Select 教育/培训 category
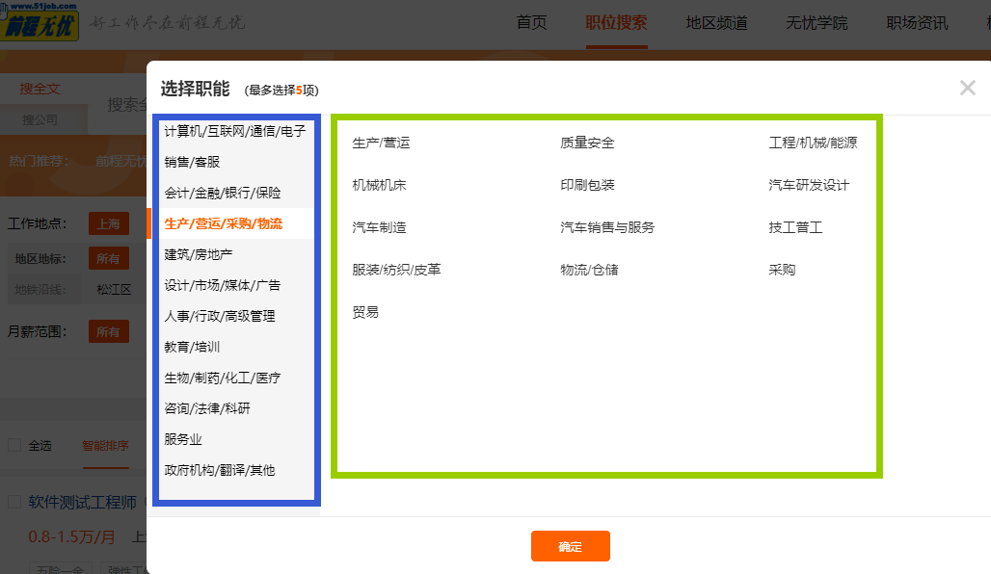Viewport: 991px width, 574px height. (x=192, y=348)
